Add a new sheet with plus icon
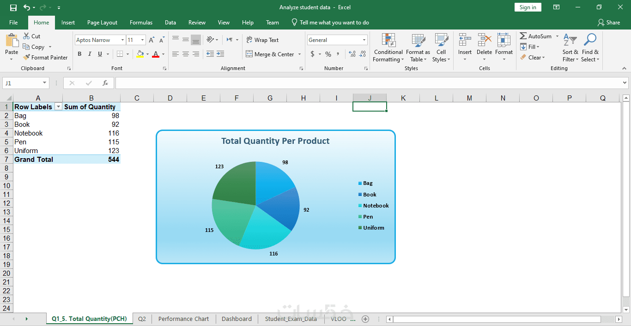Viewport: 631px width, 326px height. [x=365, y=319]
